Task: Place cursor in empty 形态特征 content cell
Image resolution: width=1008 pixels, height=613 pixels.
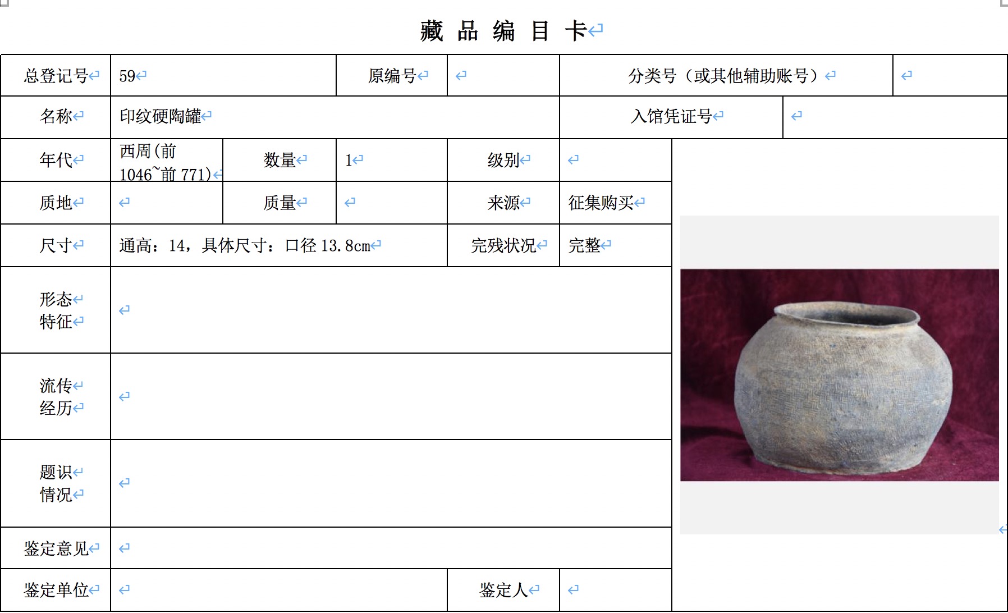Action: [391, 310]
